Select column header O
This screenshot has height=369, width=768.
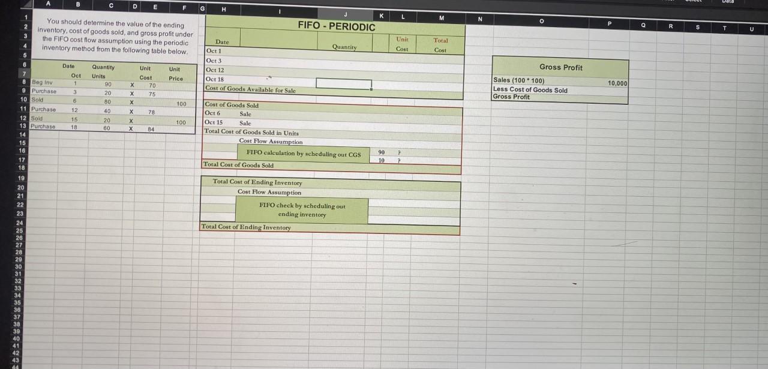click(541, 21)
